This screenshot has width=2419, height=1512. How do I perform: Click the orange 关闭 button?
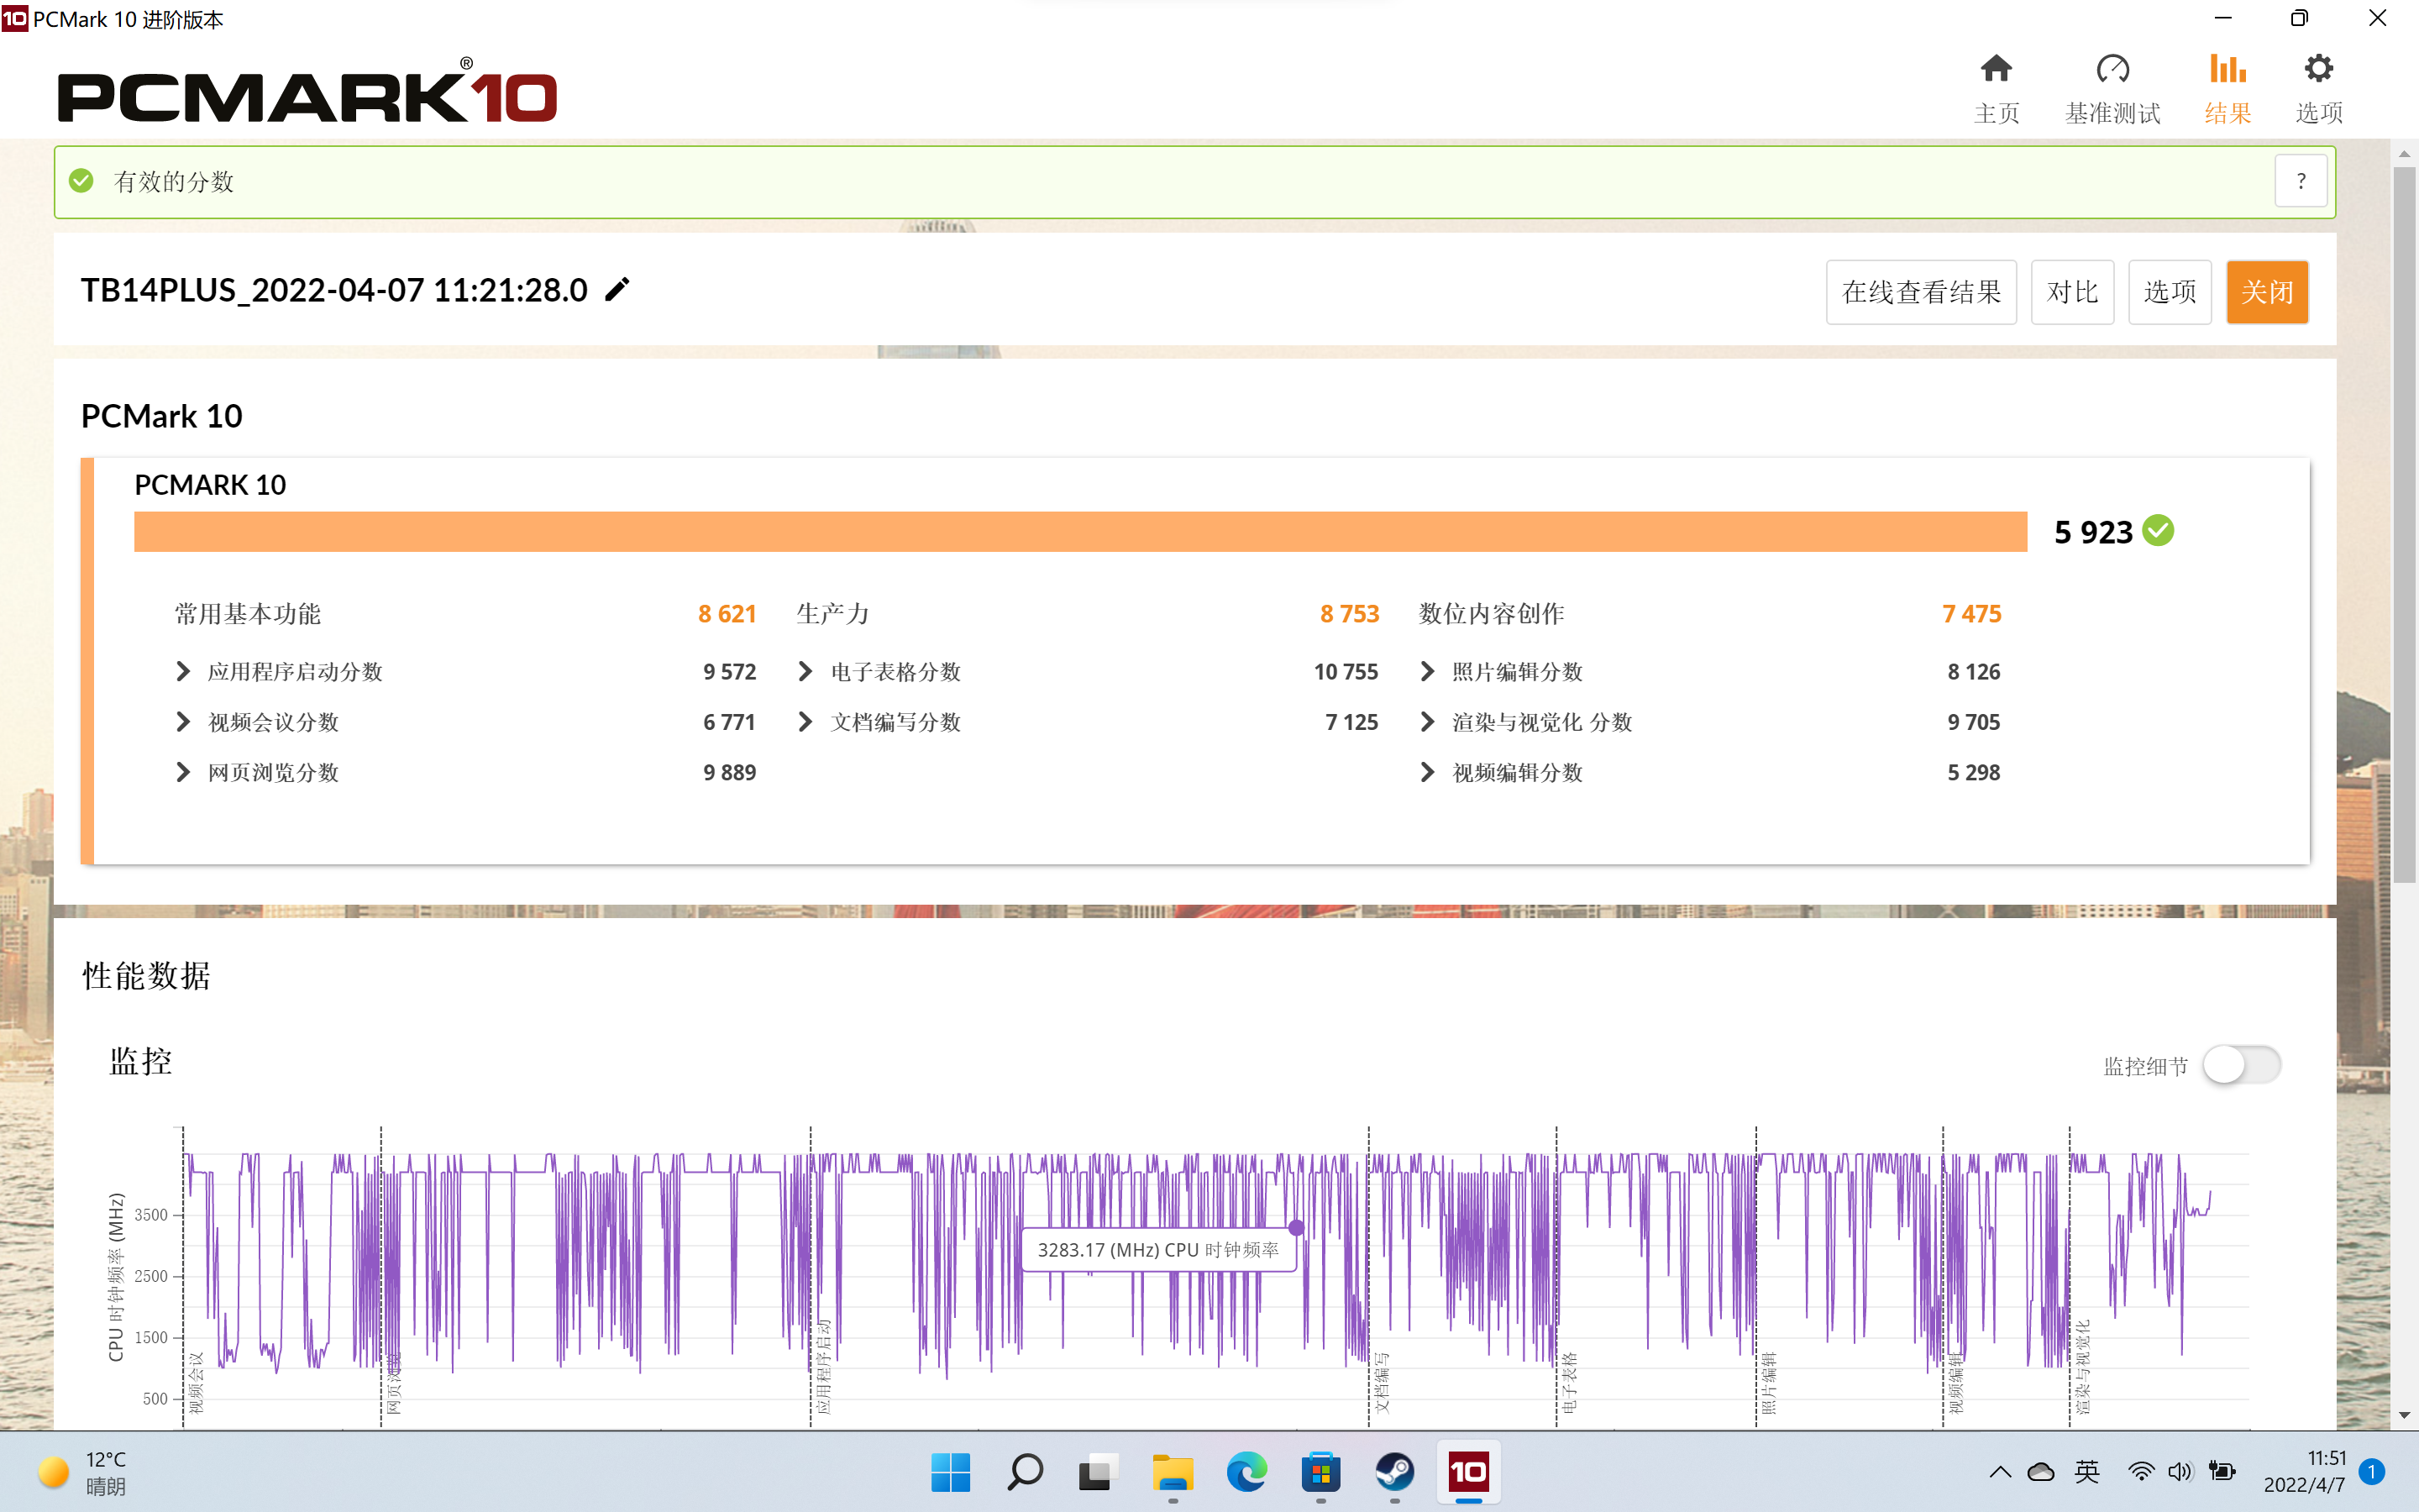click(2267, 292)
